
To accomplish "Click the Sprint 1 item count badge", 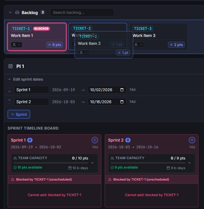I will click(x=30, y=140).
